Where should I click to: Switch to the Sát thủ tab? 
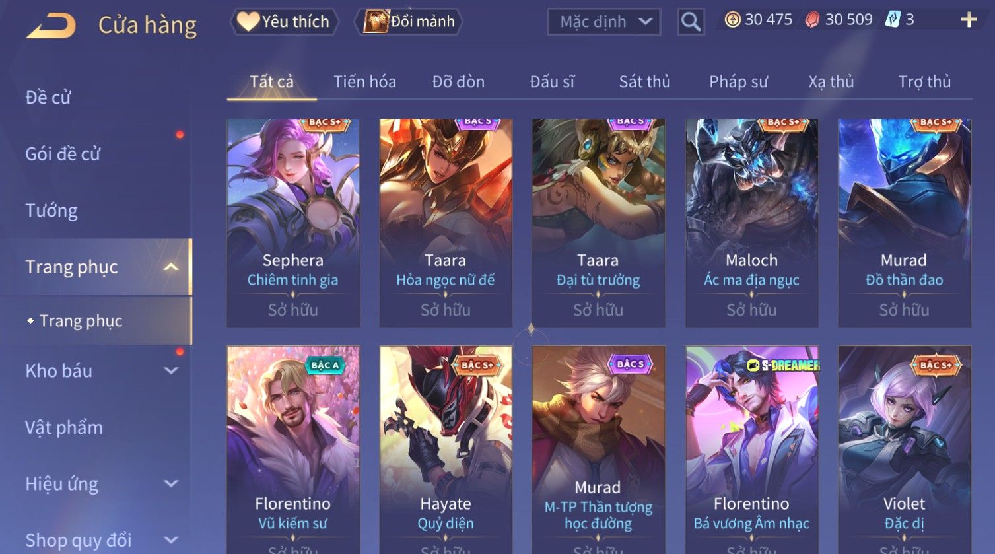(644, 81)
